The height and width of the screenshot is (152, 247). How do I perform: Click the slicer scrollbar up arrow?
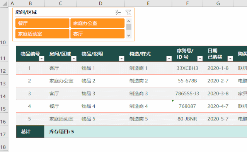click(129, 21)
